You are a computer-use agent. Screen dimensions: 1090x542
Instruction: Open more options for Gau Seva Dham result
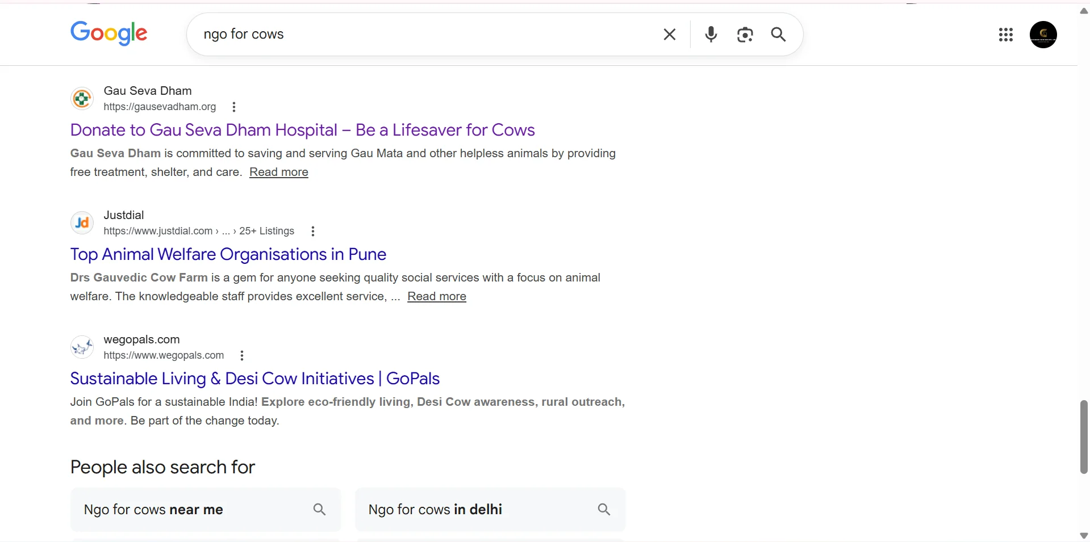[x=234, y=107]
